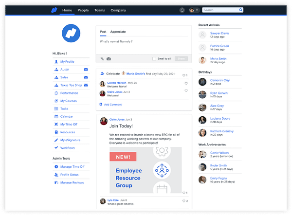Click the Add Comment link
Image resolution: width=292 pixels, height=216 pixels.
112,104
